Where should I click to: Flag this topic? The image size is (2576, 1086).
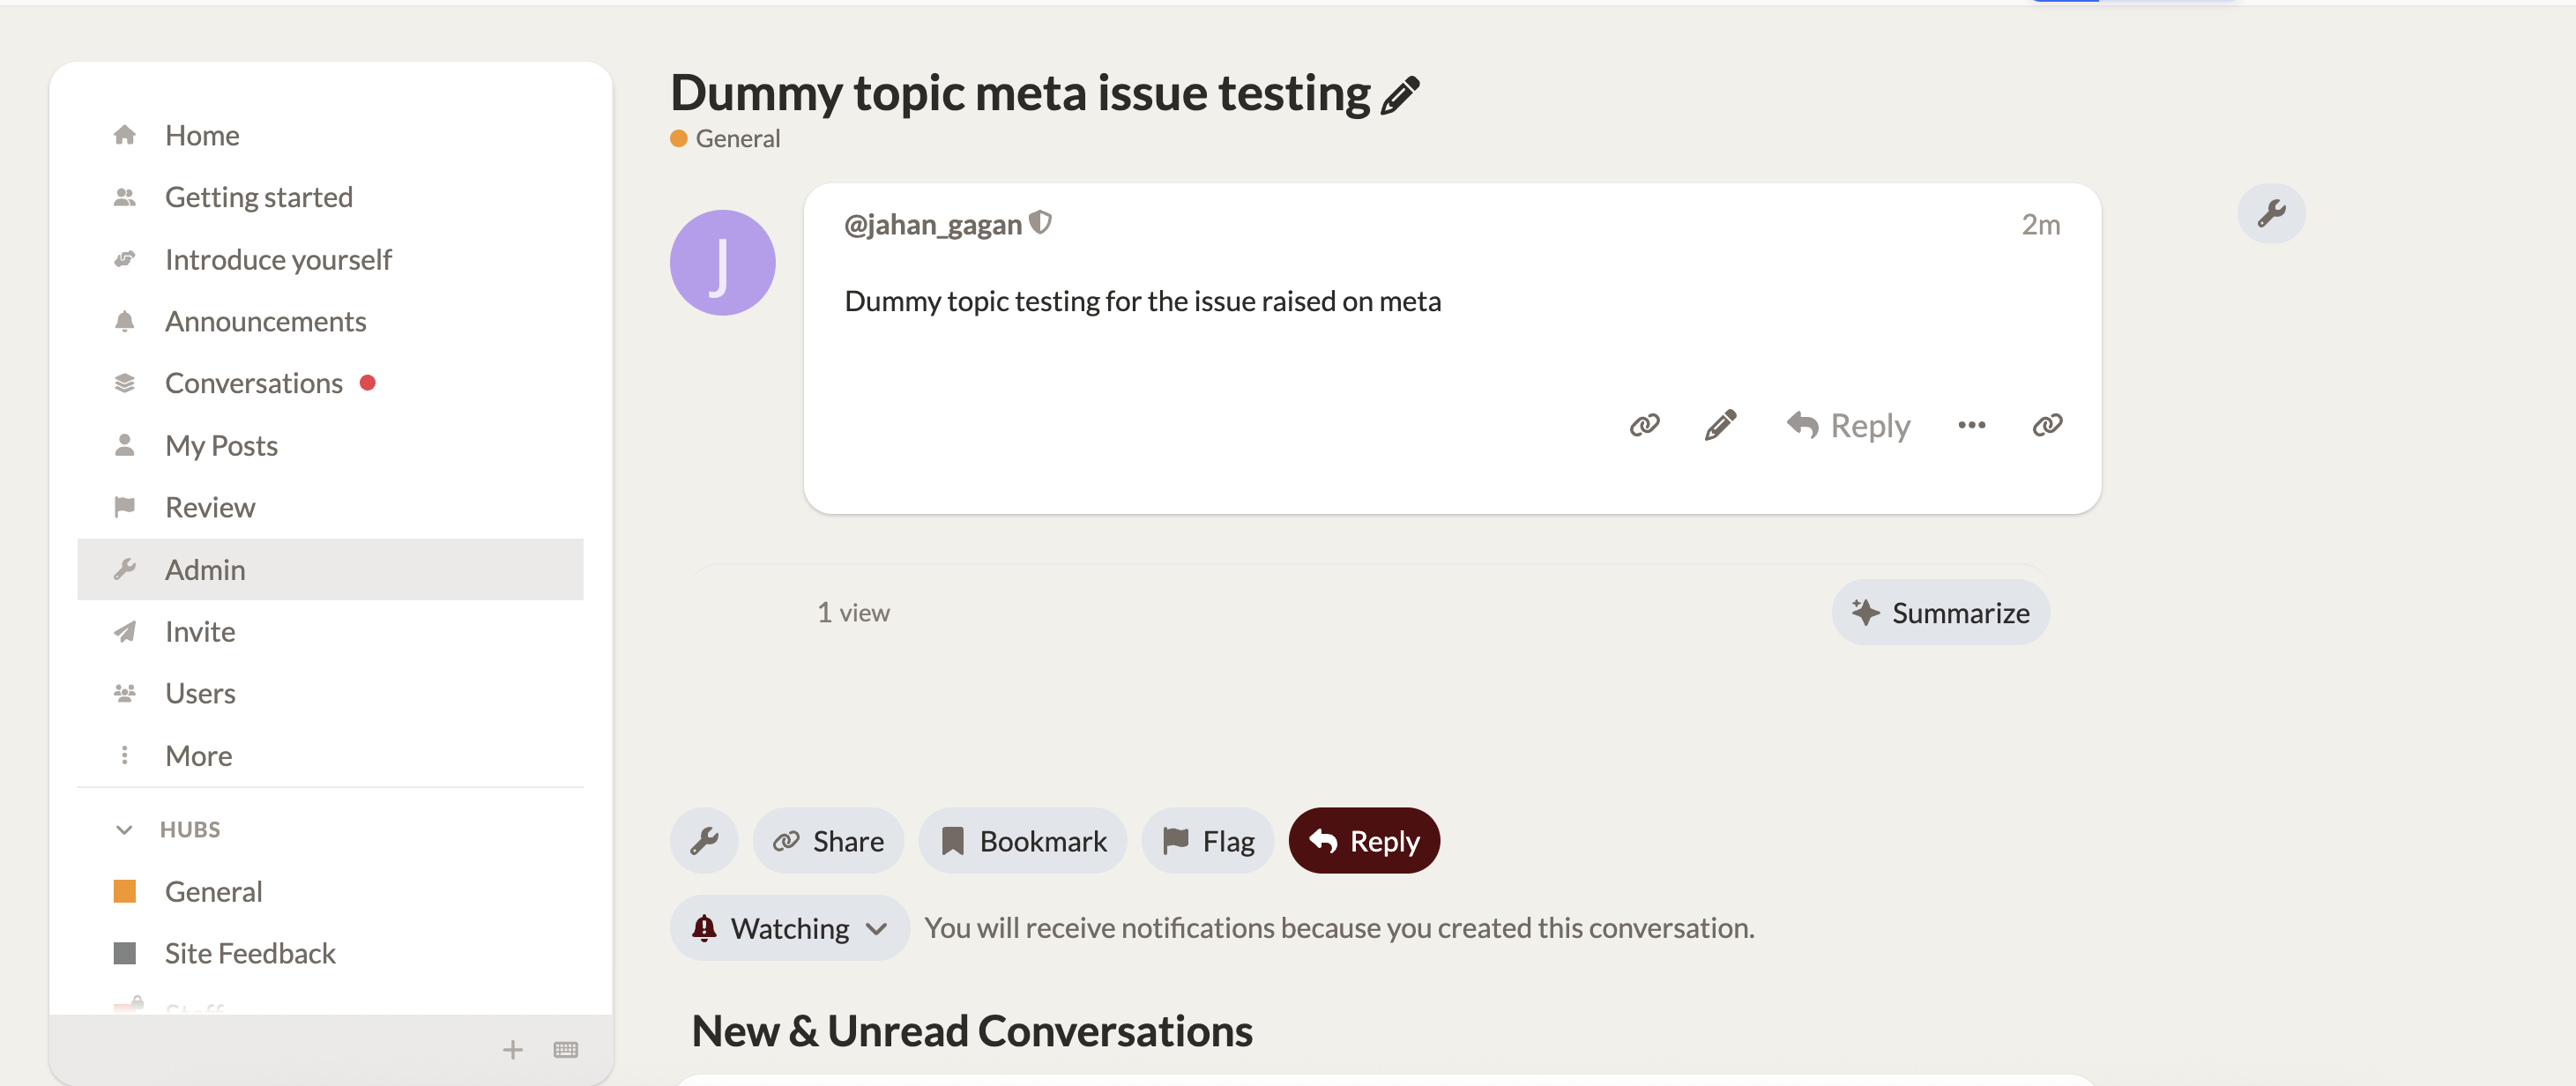(x=1207, y=841)
